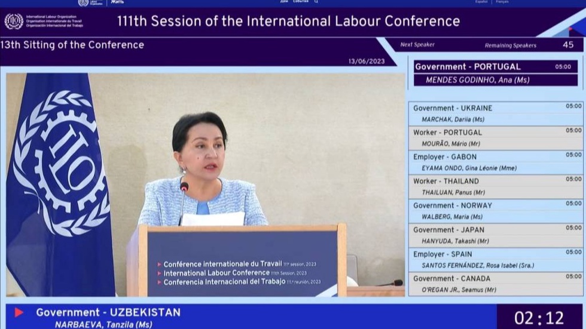Open the События menu item
The width and height of the screenshot is (586, 329).
coord(301,2)
